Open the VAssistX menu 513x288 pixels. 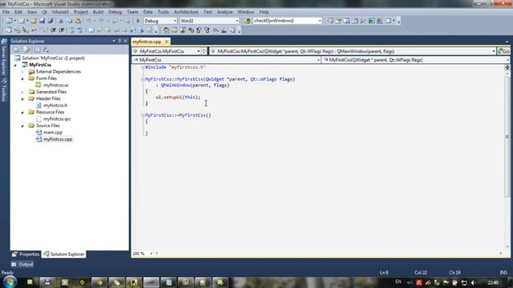pos(61,12)
